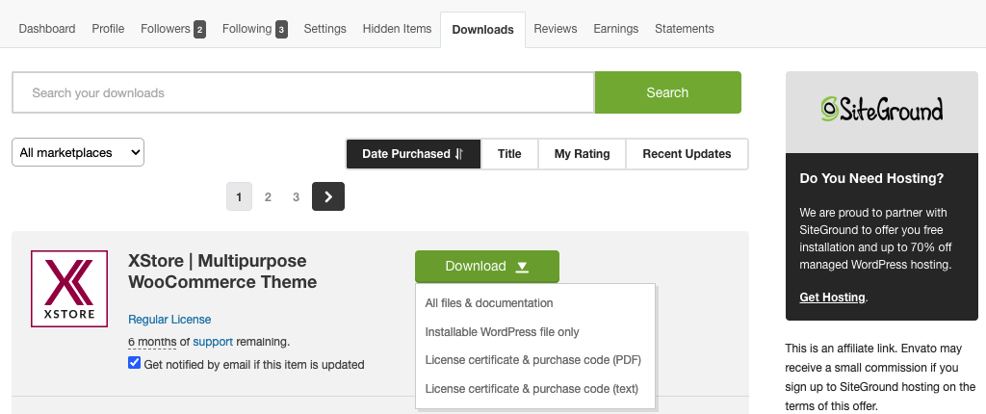
Task: Open the All marketplaces dropdown
Action: 78,152
